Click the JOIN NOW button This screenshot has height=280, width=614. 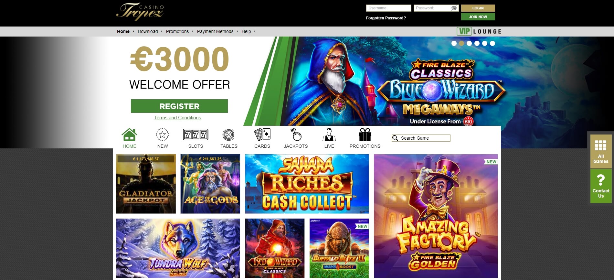pos(478,17)
